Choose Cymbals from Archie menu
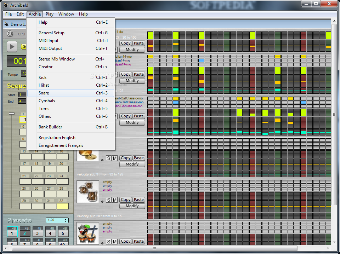 click(x=70, y=101)
